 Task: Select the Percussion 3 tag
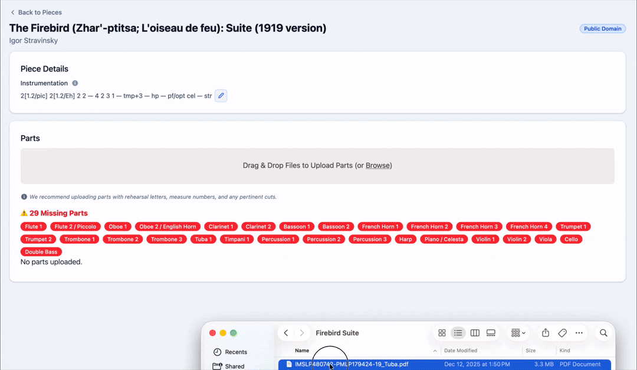click(370, 239)
